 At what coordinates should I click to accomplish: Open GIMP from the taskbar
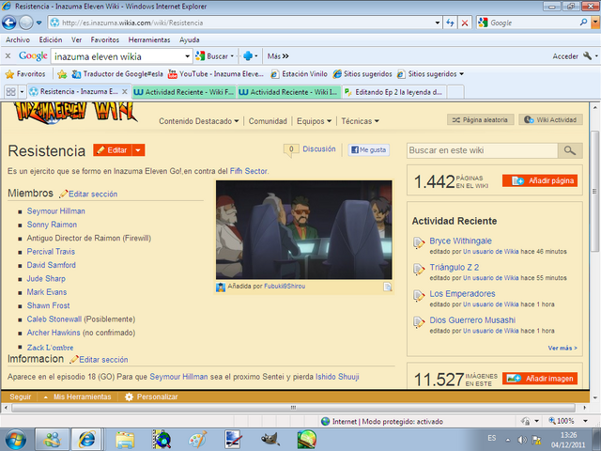tap(270, 440)
